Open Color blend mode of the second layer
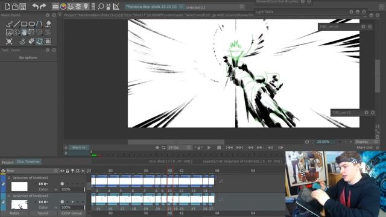This screenshot has width=386, height=217. 43,207
